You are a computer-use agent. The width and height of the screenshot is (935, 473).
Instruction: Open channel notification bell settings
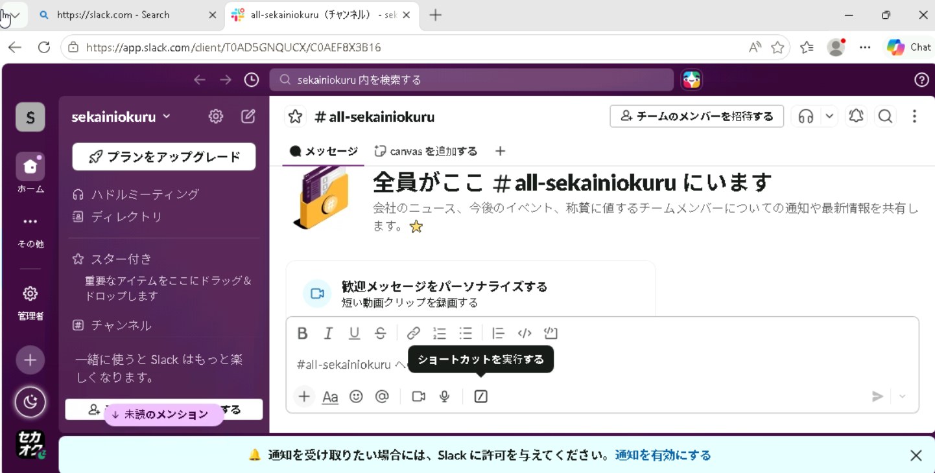click(856, 117)
